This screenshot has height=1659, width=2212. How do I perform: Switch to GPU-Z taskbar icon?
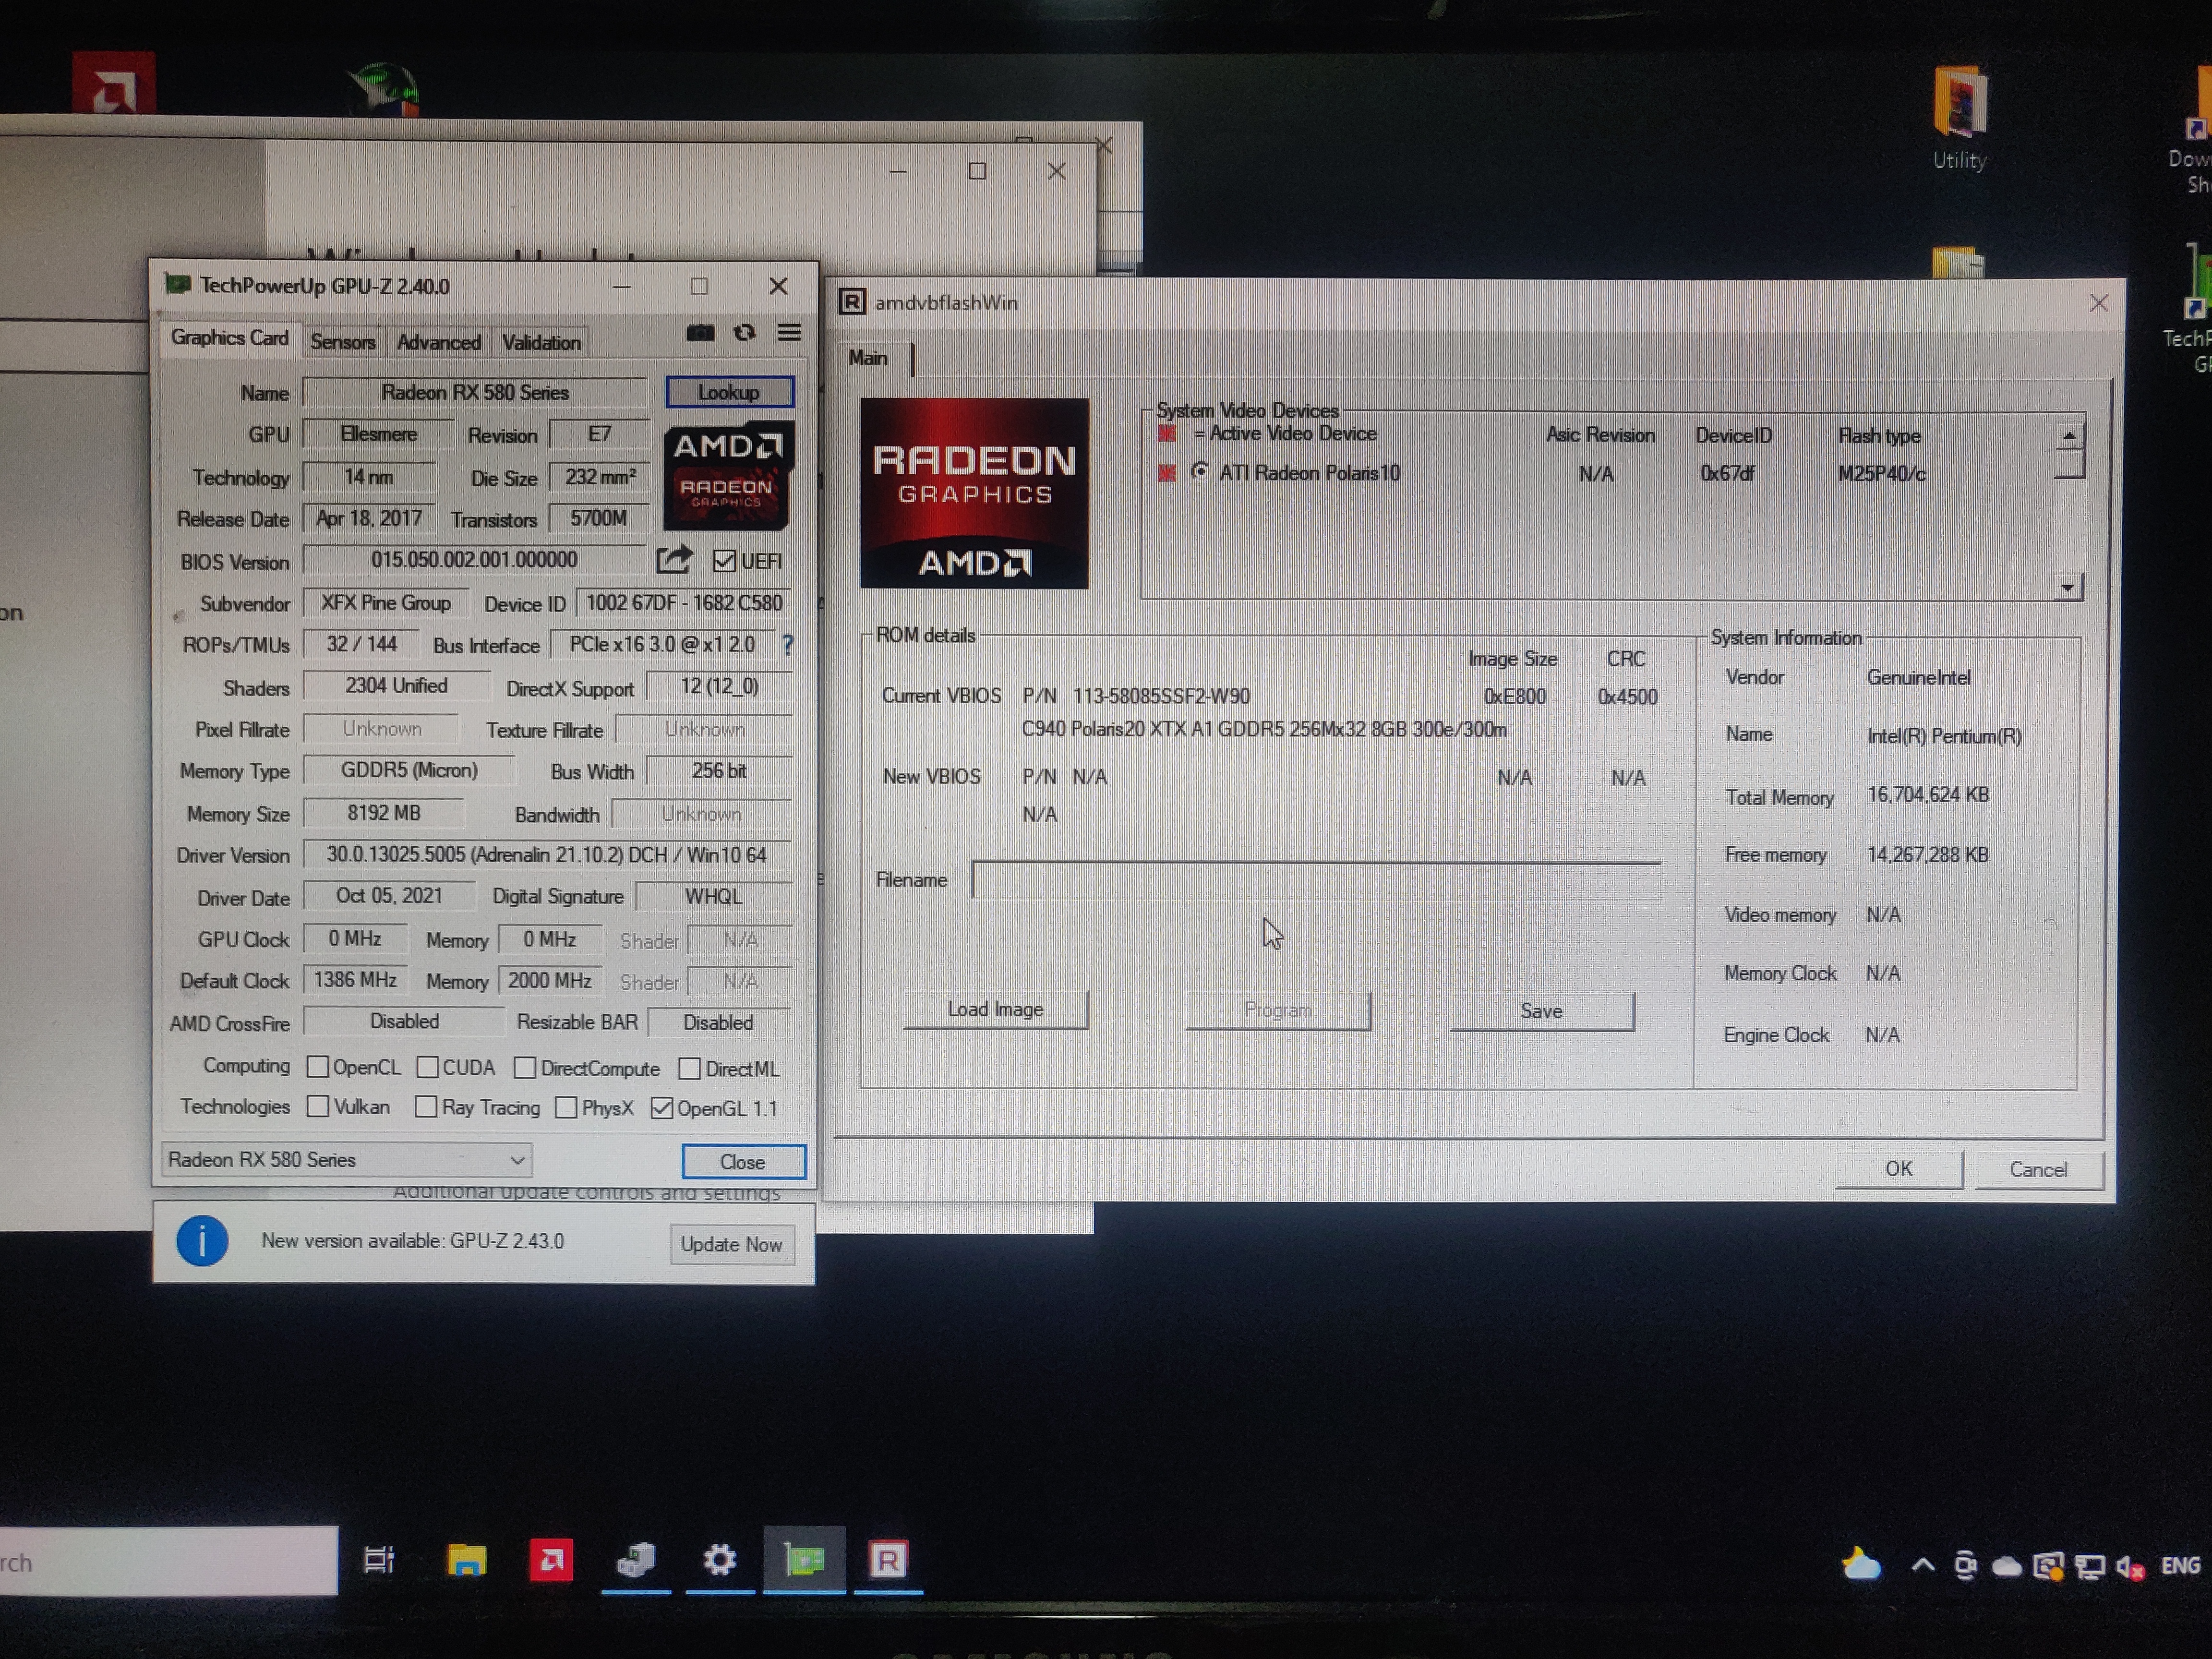pos(804,1560)
